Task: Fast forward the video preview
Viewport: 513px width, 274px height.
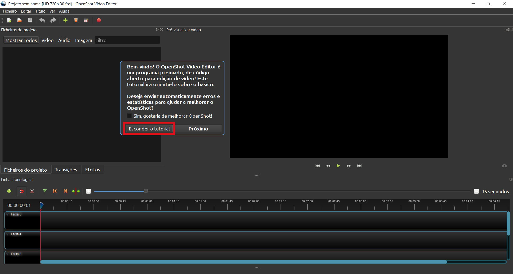Action: [x=349, y=166]
